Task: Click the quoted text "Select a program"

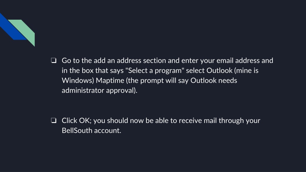Action: tap(155, 70)
